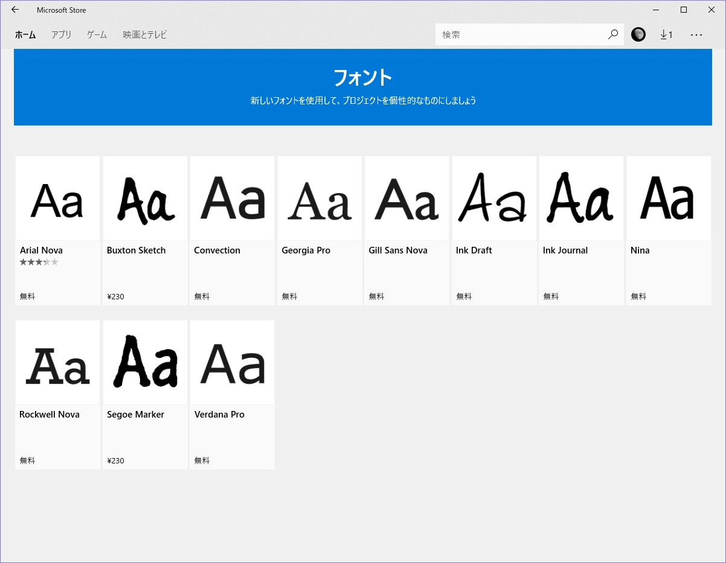Viewport: 726px width, 563px height.
Task: Minimize the Microsoft Store window
Action: 656,10
